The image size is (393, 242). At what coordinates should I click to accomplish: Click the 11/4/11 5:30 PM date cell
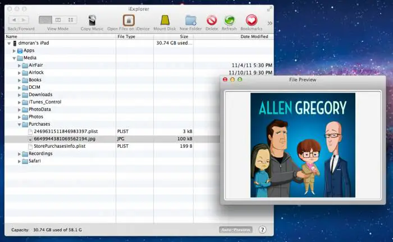click(x=252, y=66)
